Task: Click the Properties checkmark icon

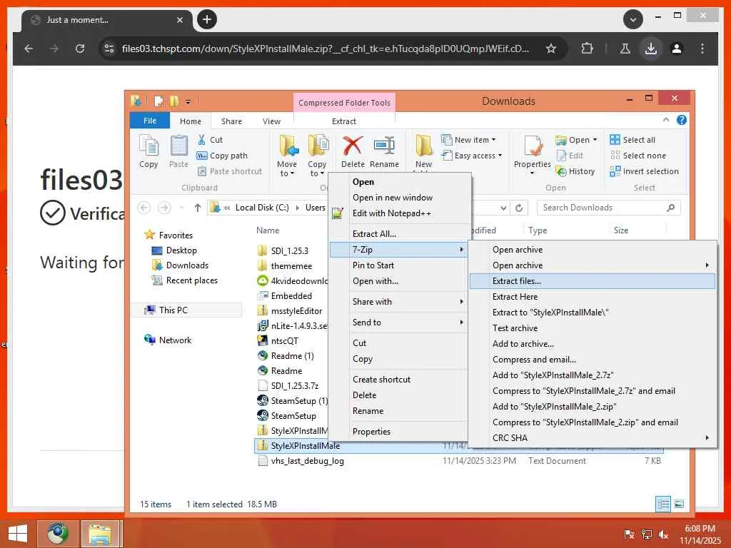Action: [533, 146]
